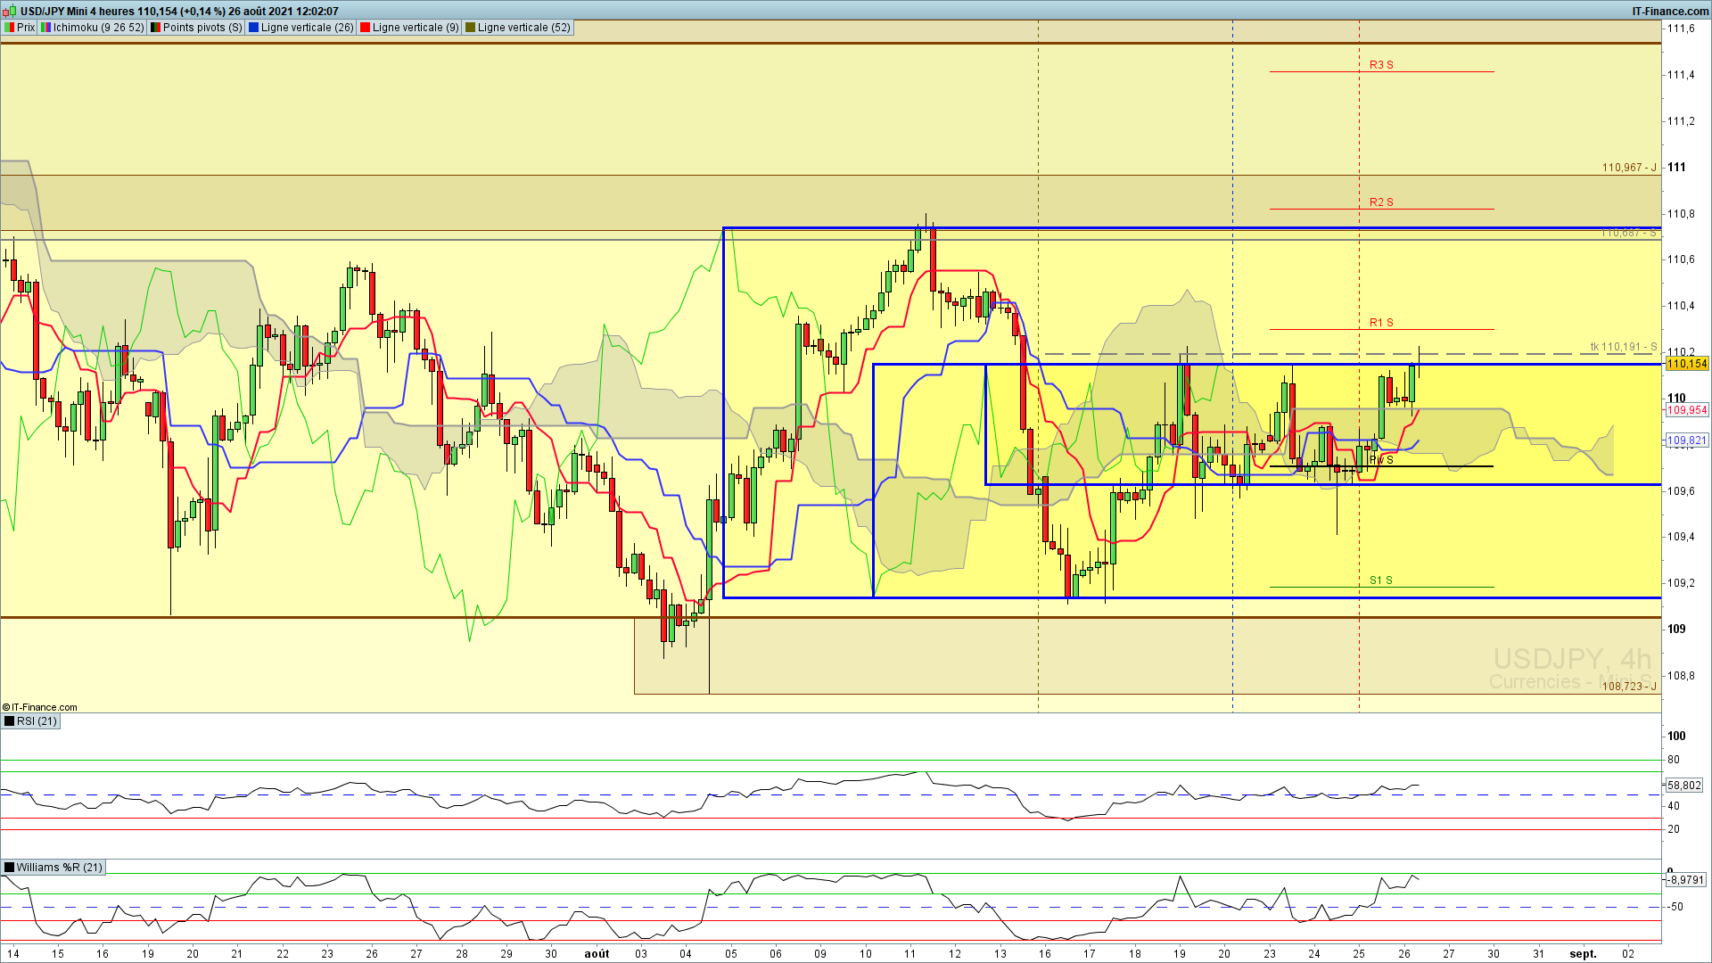Screen dimensions: 1712x963
Task: Click the red price label 109,954
Action: click(1687, 410)
